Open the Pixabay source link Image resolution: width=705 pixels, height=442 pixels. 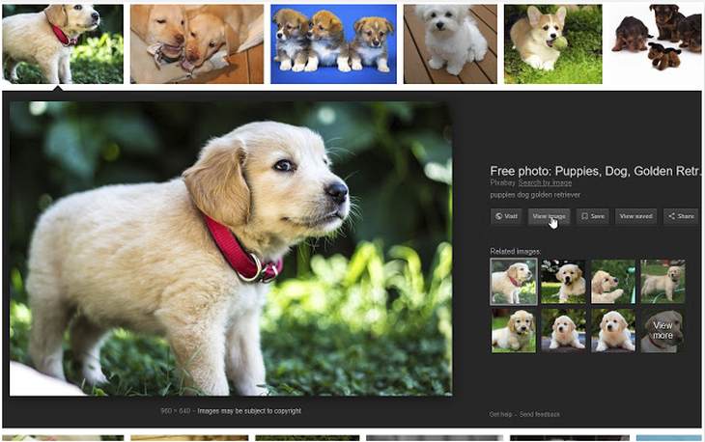[502, 182]
